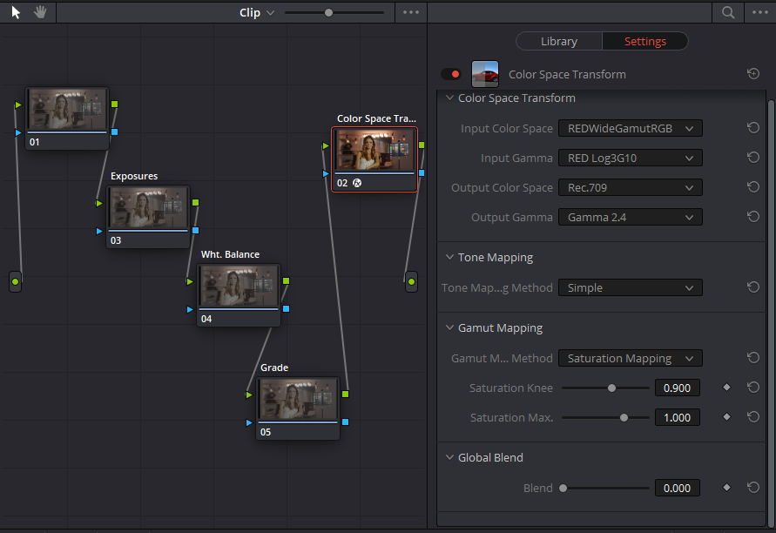The width and height of the screenshot is (776, 533).
Task: Open the Output Color Space dropdown
Action: (630, 187)
